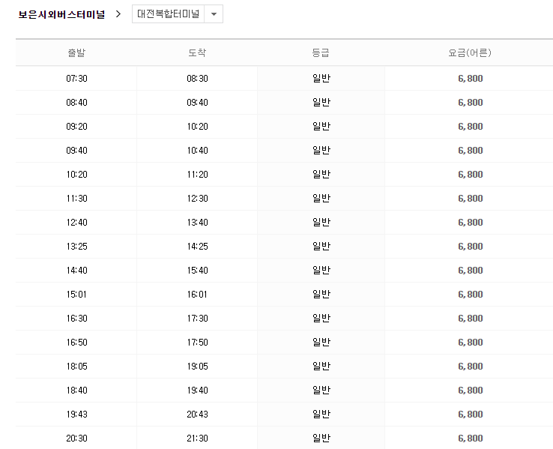The width and height of the screenshot is (553, 449).
Task: Click the 21:30 arrival time in last row
Action: [197, 438]
